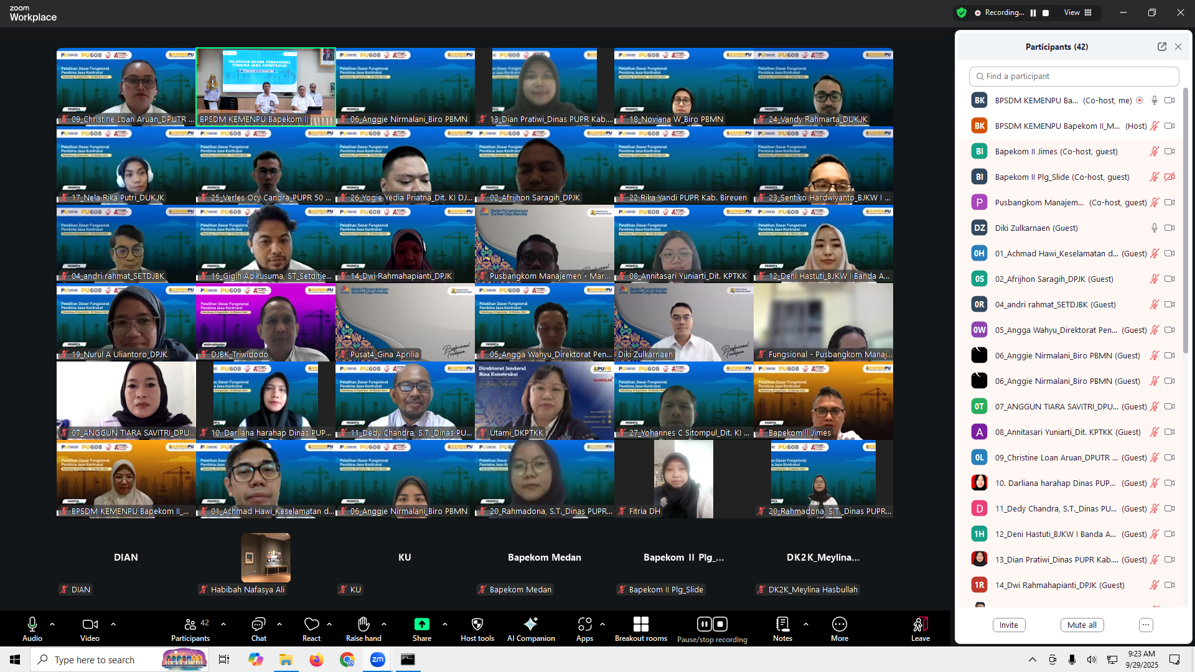This screenshot has height=672, width=1195.
Task: Unmute 02_Afrijhon Saragih_DPJK microphone in list
Action: click(1154, 279)
